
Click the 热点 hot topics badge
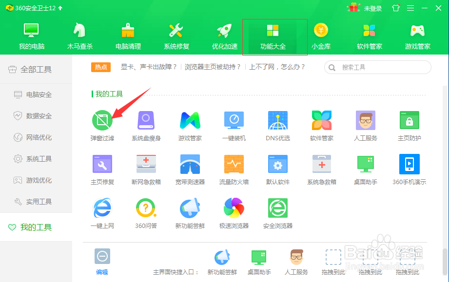(x=101, y=67)
